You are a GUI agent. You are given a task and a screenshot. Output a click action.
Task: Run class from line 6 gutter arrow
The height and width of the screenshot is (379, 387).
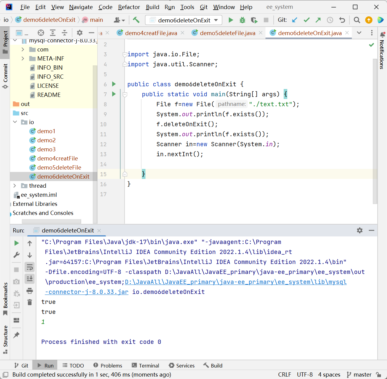coord(114,84)
